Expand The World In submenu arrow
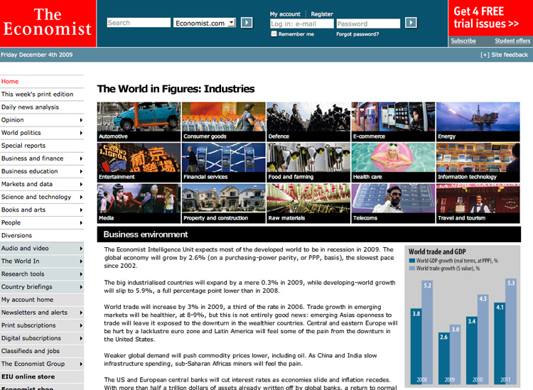The width and height of the screenshot is (533, 390). click(x=81, y=261)
